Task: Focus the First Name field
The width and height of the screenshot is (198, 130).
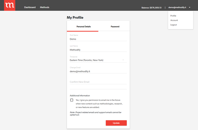Action: (x=98, y=39)
